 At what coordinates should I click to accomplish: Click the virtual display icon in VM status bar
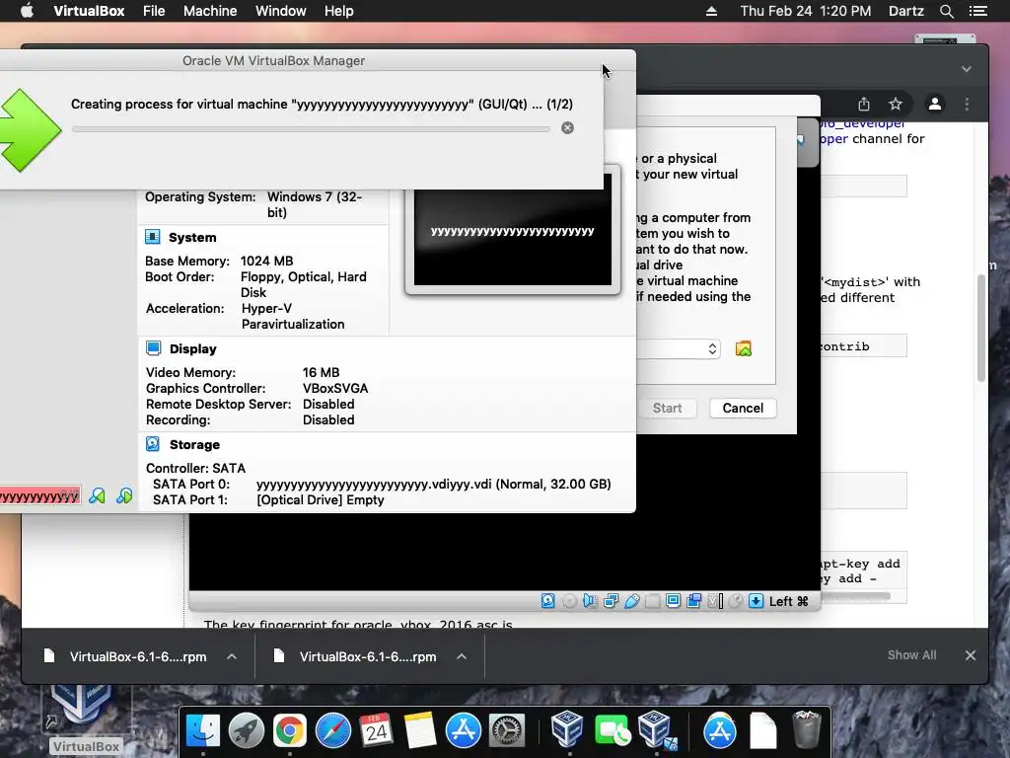[673, 601]
